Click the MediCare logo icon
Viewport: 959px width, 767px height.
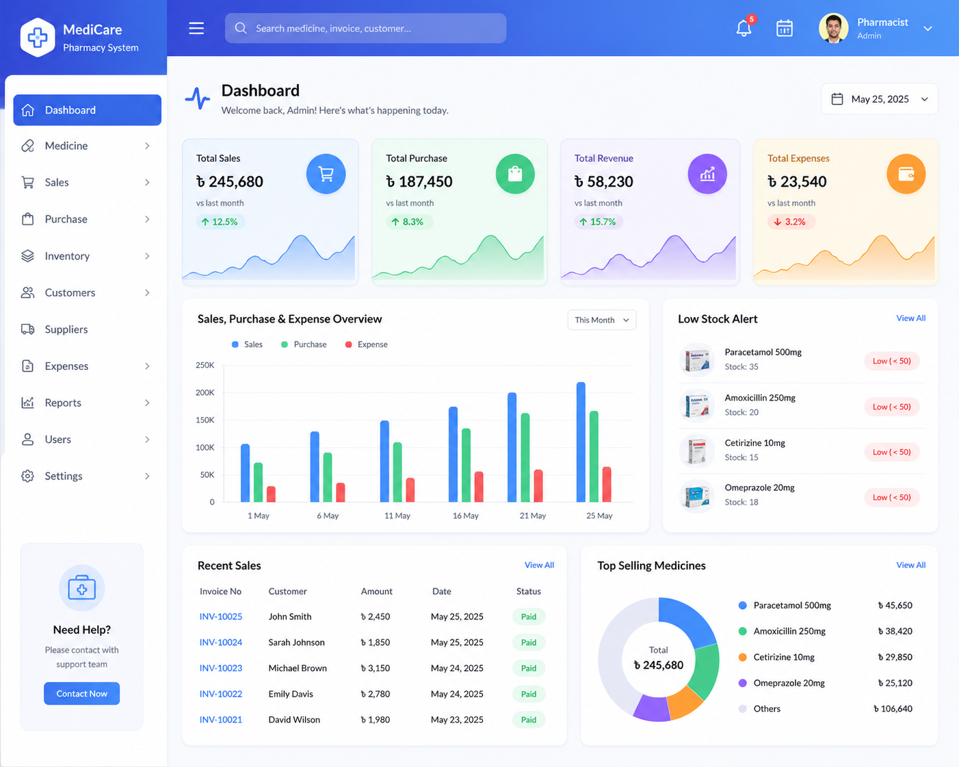click(38, 37)
